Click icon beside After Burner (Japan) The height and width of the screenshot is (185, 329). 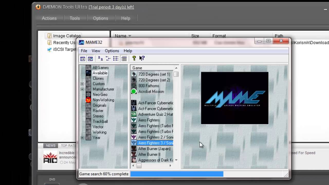tap(134, 149)
